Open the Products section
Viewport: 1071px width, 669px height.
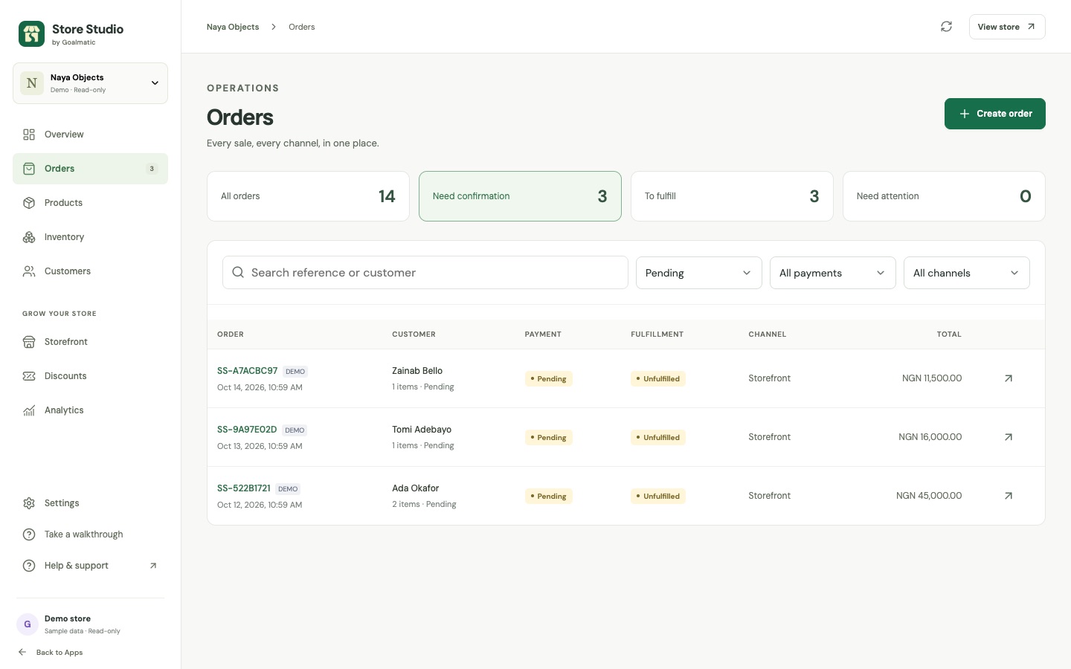tap(90, 203)
